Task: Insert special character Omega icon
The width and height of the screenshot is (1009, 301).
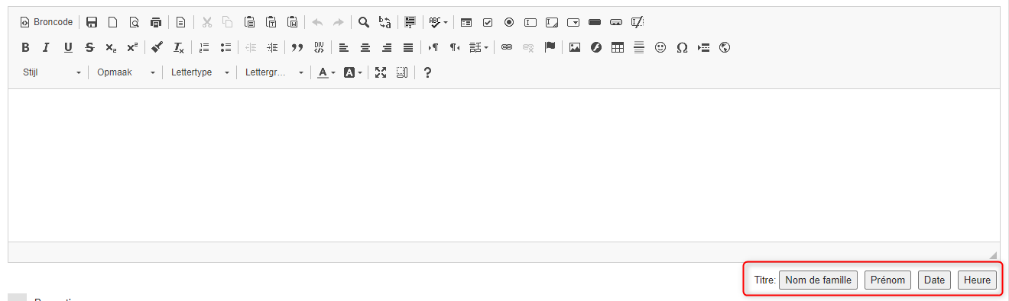Action: click(682, 47)
